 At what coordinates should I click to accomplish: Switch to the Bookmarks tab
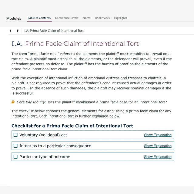[x=102, y=18]
